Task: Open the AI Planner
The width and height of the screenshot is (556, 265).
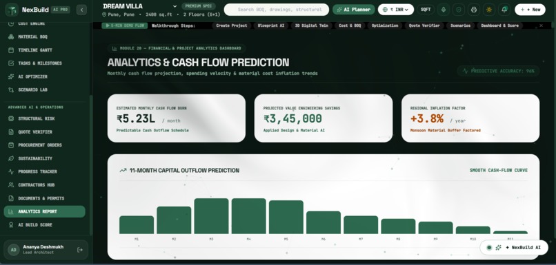Action: 353,10
